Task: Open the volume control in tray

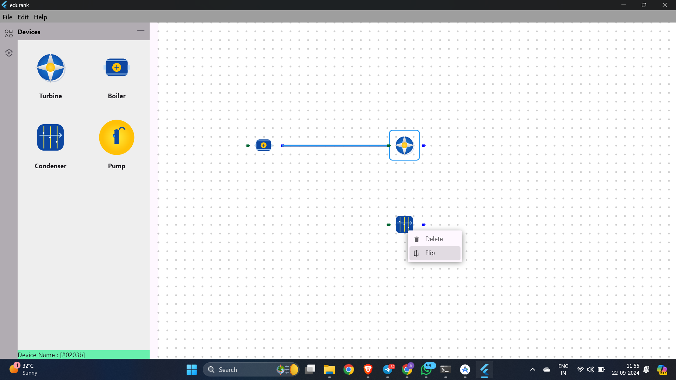Action: click(x=590, y=369)
